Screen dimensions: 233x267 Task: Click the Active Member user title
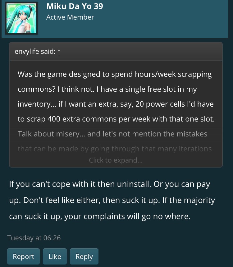click(x=70, y=17)
